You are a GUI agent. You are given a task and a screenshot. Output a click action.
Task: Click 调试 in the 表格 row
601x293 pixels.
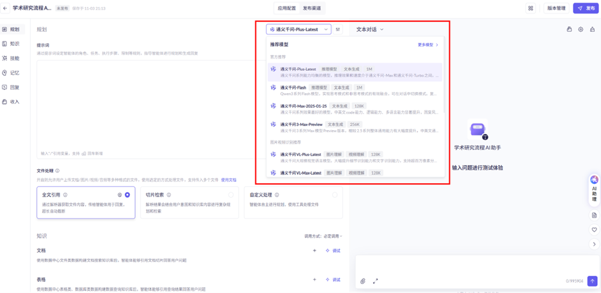tap(333, 280)
